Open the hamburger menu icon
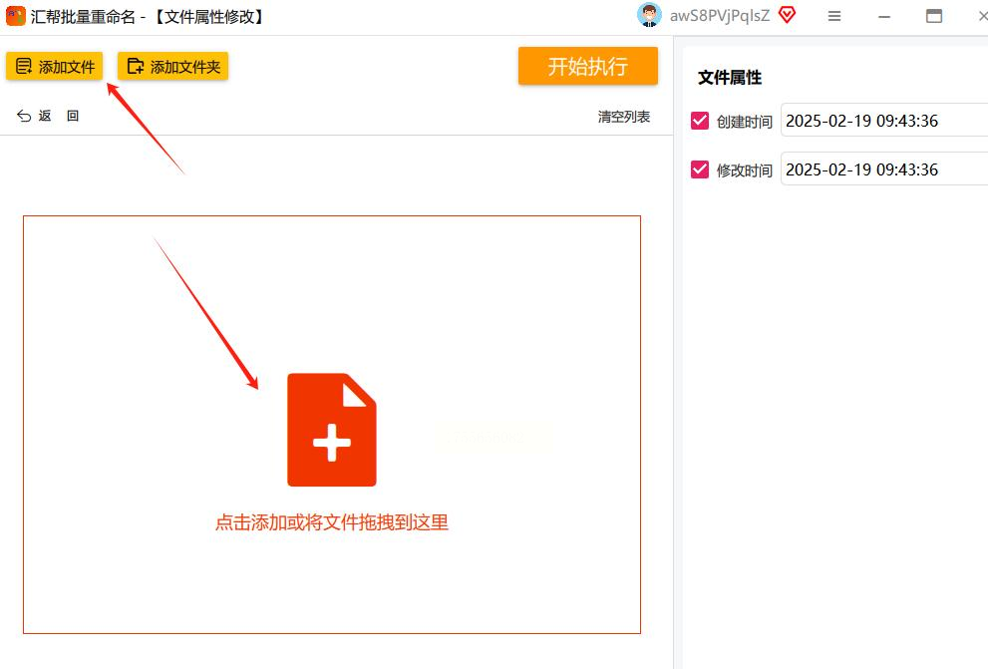988x669 pixels. [834, 16]
